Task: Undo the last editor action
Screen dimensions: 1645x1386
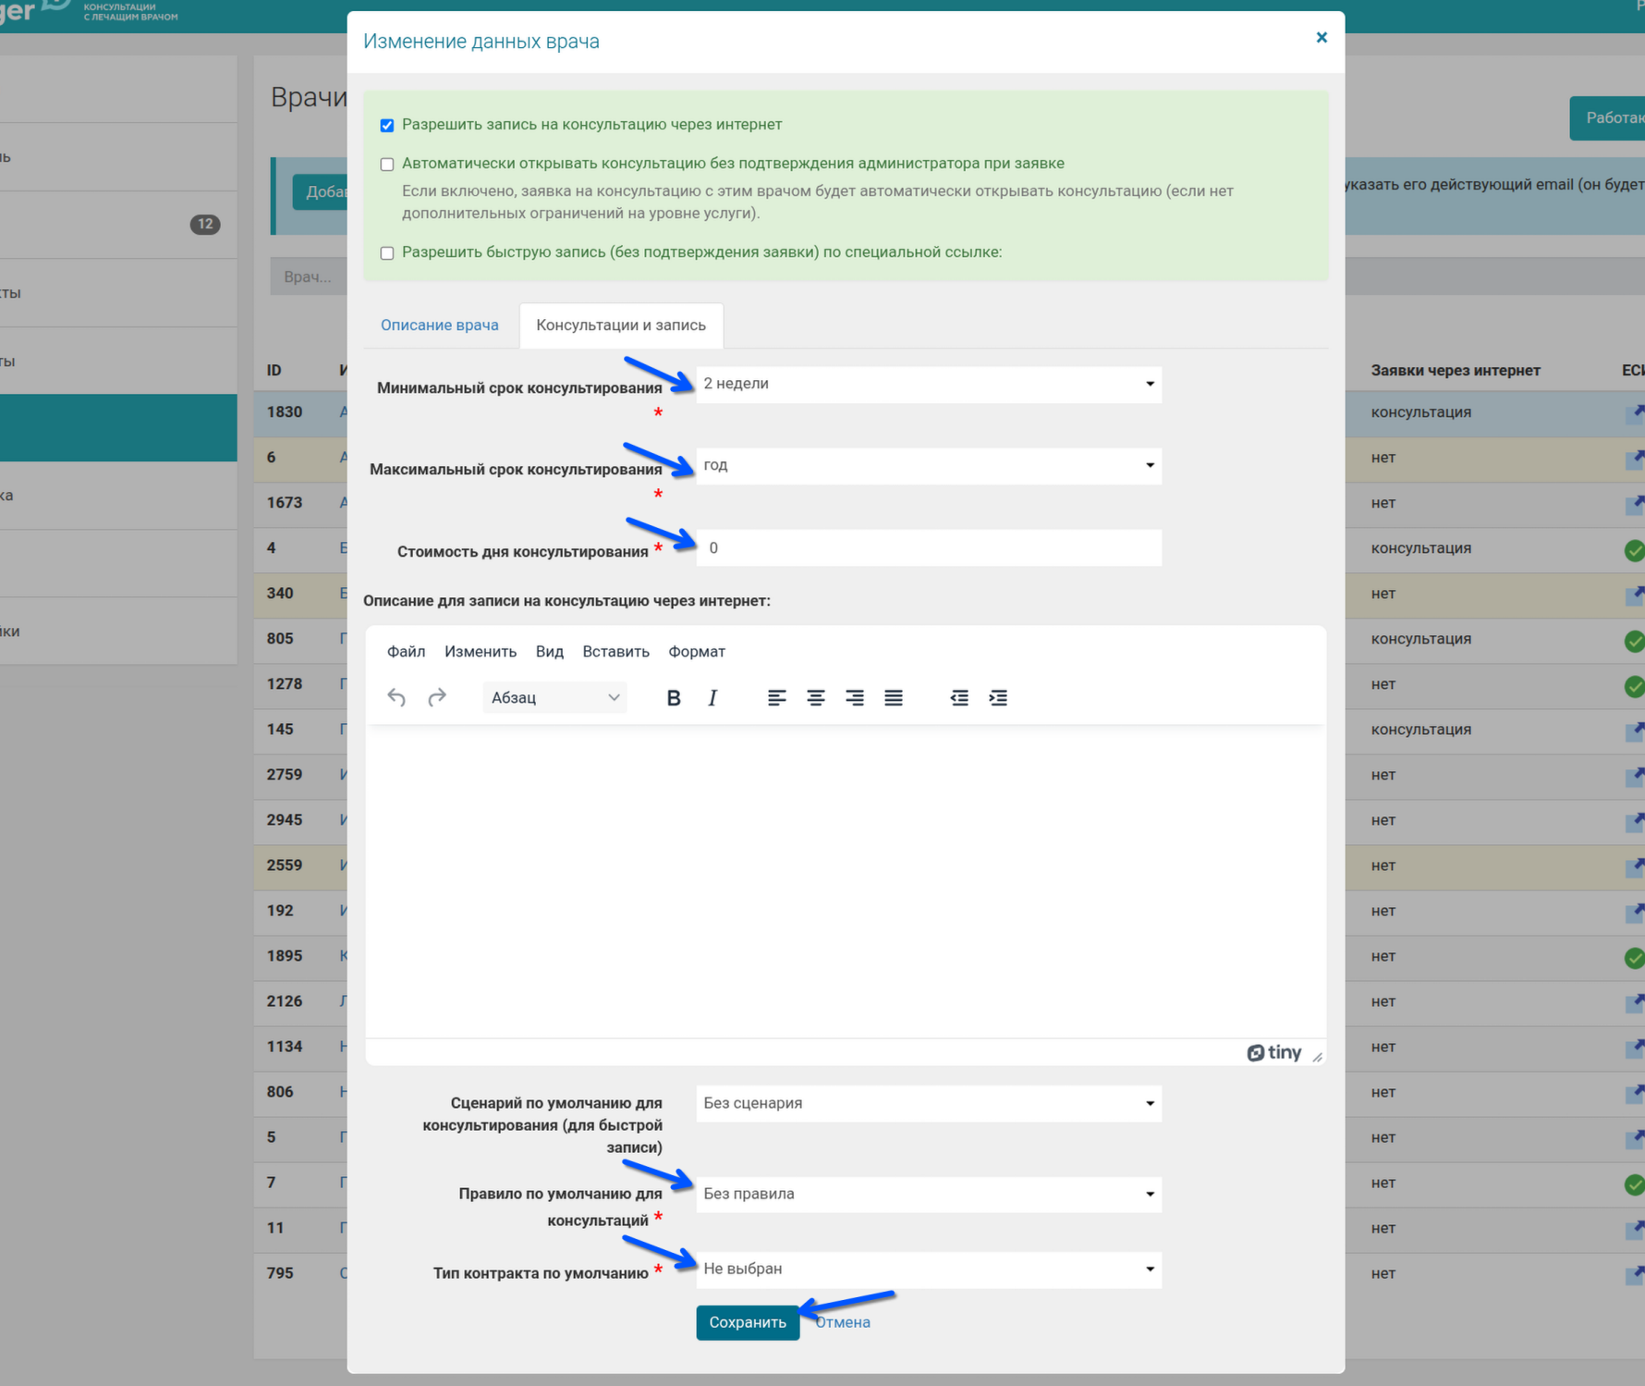Action: (396, 698)
